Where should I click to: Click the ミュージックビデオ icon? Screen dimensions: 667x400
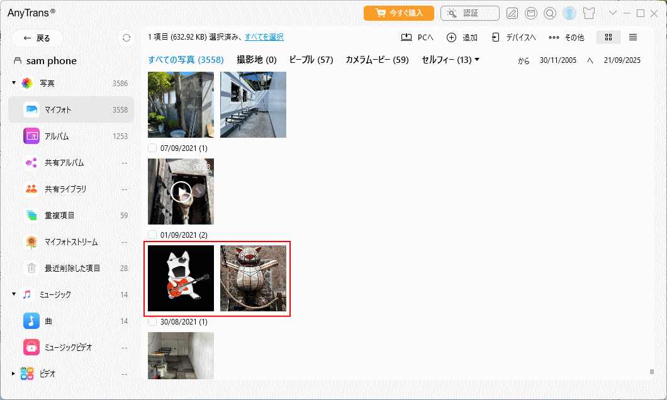pyautogui.click(x=31, y=347)
